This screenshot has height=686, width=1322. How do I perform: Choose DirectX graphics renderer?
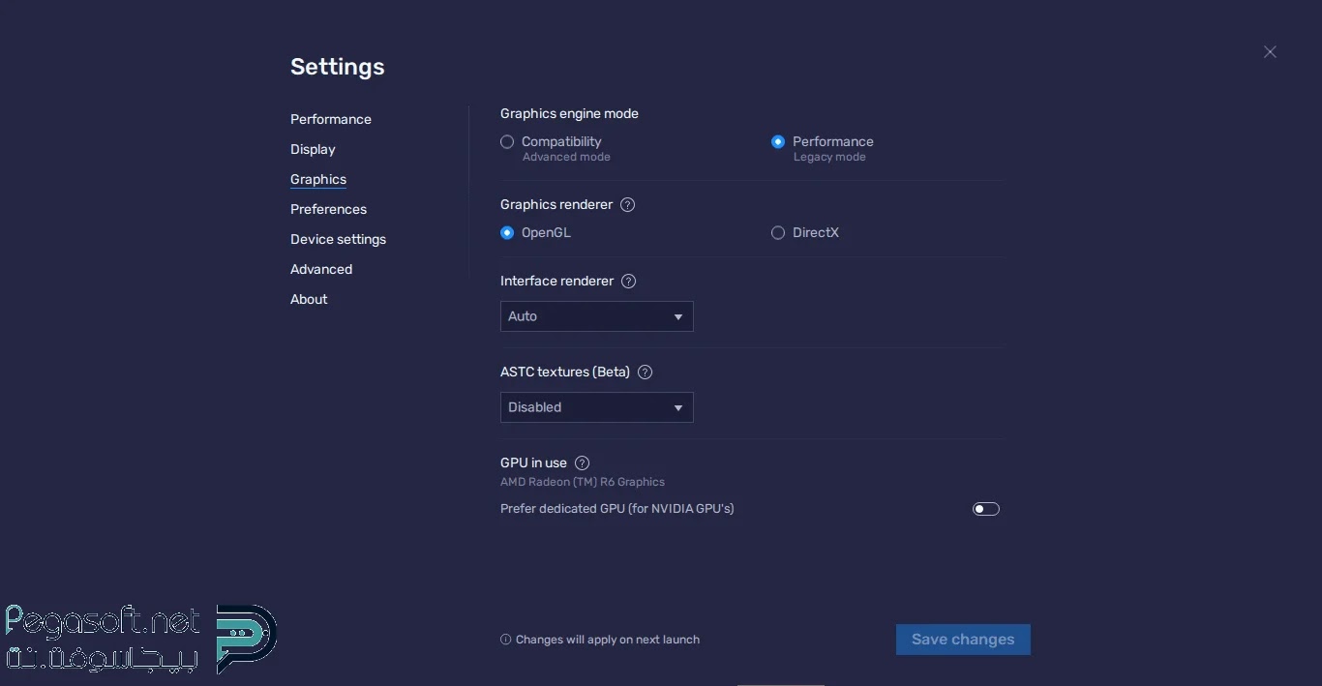tap(778, 233)
